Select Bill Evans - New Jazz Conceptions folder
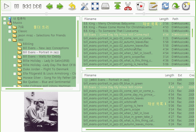 click(x=46, y=48)
